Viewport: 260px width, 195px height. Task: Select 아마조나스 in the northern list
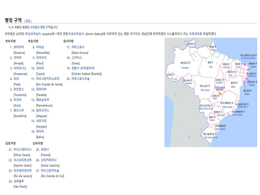click(20, 68)
